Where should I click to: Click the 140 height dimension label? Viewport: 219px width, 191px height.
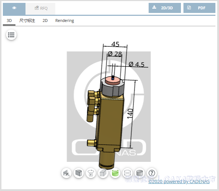pyautogui.click(x=131, y=114)
